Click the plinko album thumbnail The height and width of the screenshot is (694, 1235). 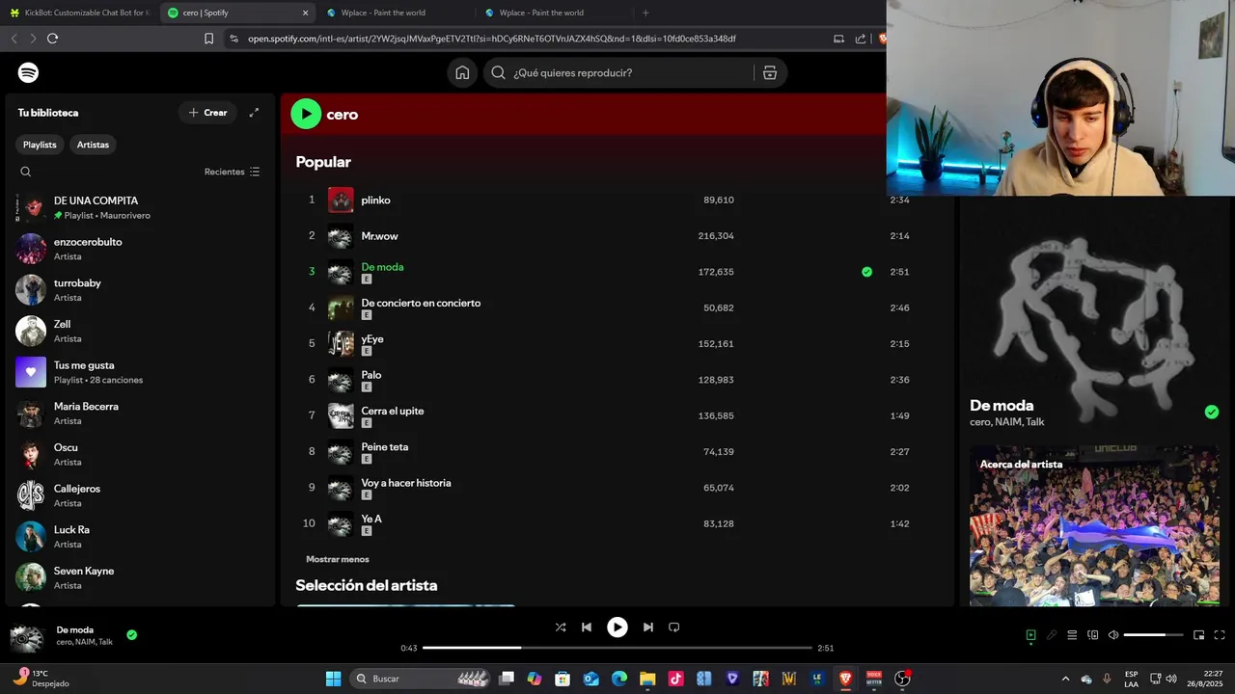point(341,200)
